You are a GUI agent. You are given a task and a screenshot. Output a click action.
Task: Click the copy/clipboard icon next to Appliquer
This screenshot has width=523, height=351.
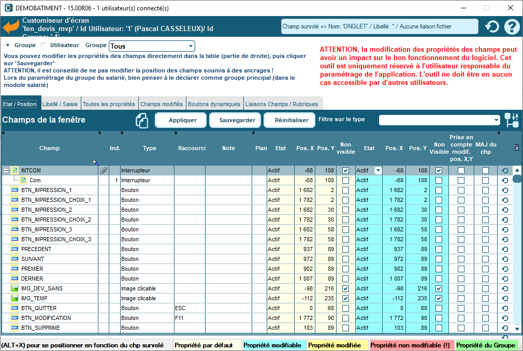(x=141, y=120)
